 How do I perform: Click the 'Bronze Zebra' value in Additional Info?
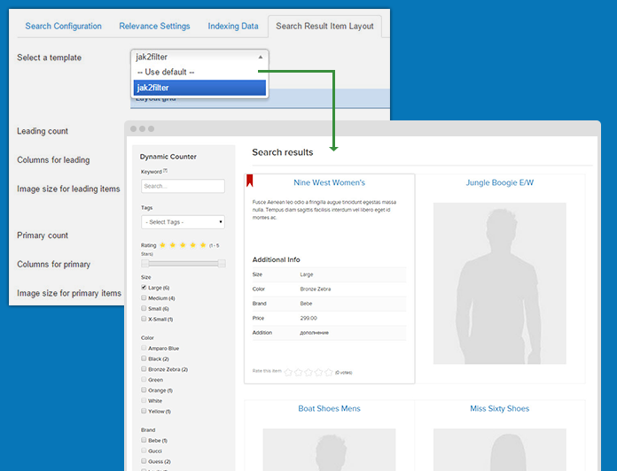[x=316, y=289]
